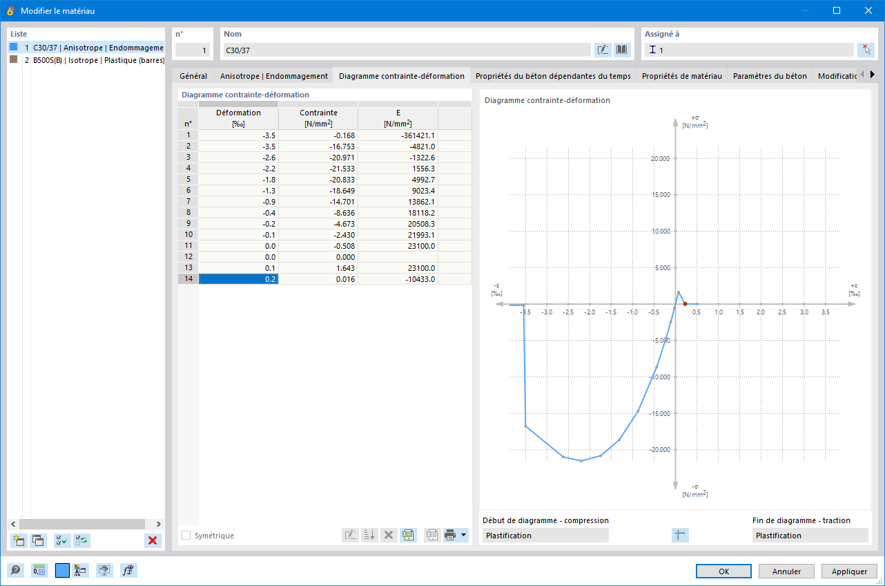Image resolution: width=885 pixels, height=586 pixels.
Task: Click the Nom input field containing C30/37
Action: coord(407,50)
